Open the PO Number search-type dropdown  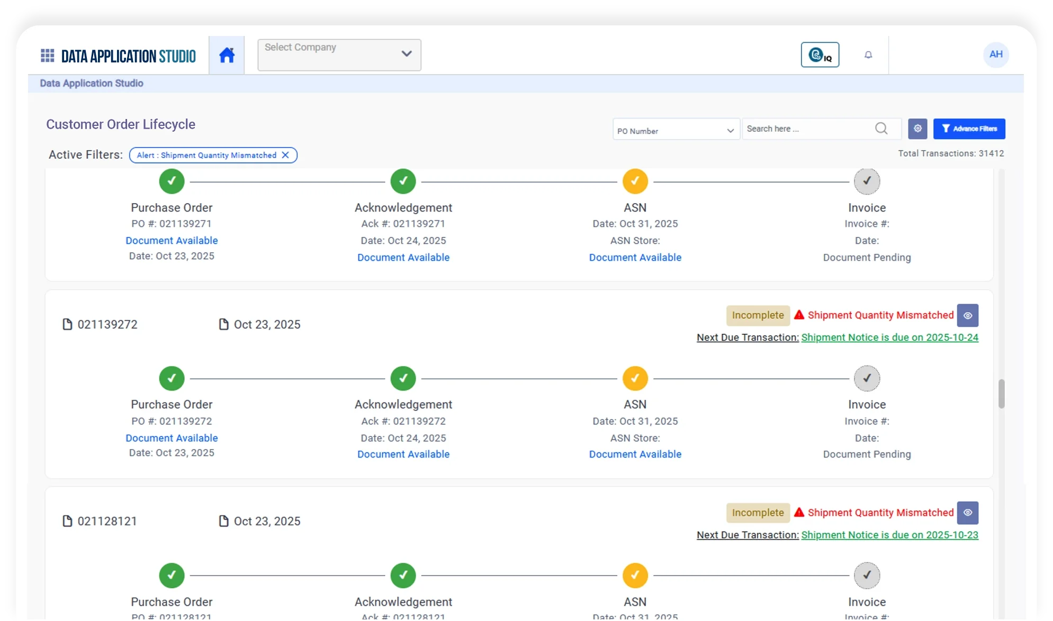676,130
